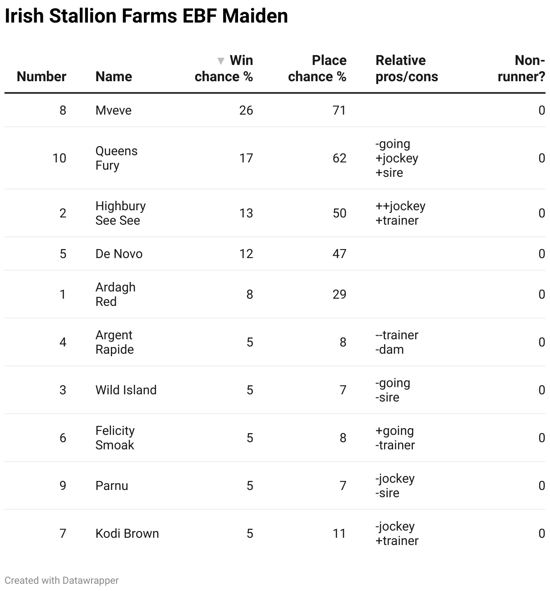Click the Relative pros/cons column header
550x591 pixels.
click(407, 69)
